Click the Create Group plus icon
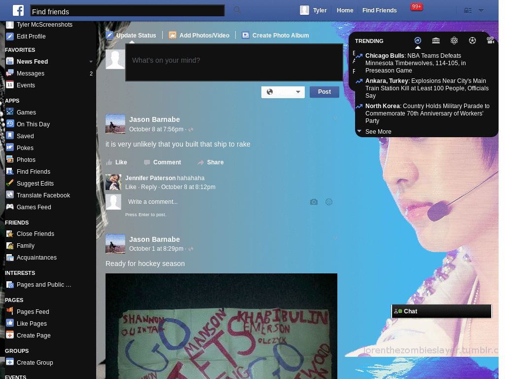 [x=10, y=362]
